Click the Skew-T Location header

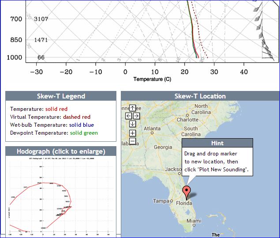tap(200, 96)
